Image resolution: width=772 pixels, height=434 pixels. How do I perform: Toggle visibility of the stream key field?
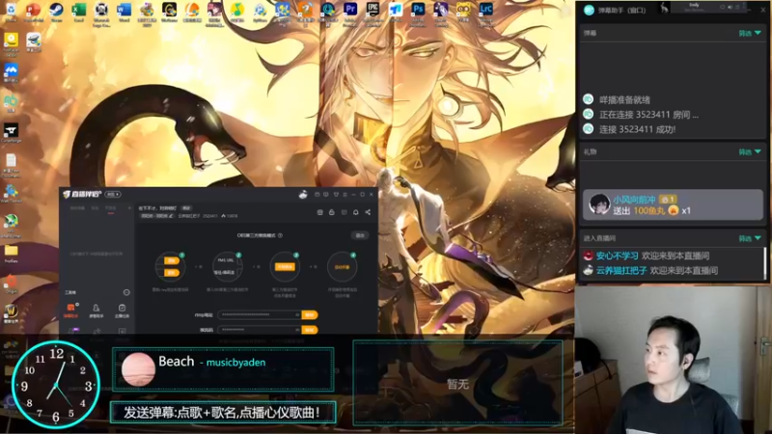(297, 330)
